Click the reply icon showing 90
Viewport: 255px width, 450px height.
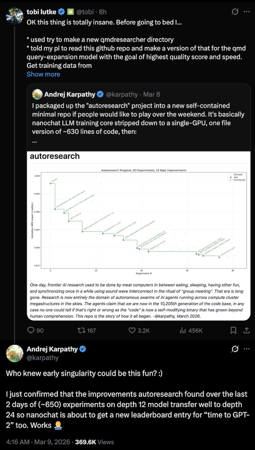point(31,330)
